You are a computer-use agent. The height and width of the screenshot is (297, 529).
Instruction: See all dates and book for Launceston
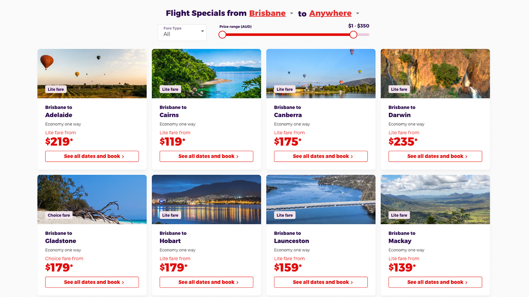pos(321,282)
